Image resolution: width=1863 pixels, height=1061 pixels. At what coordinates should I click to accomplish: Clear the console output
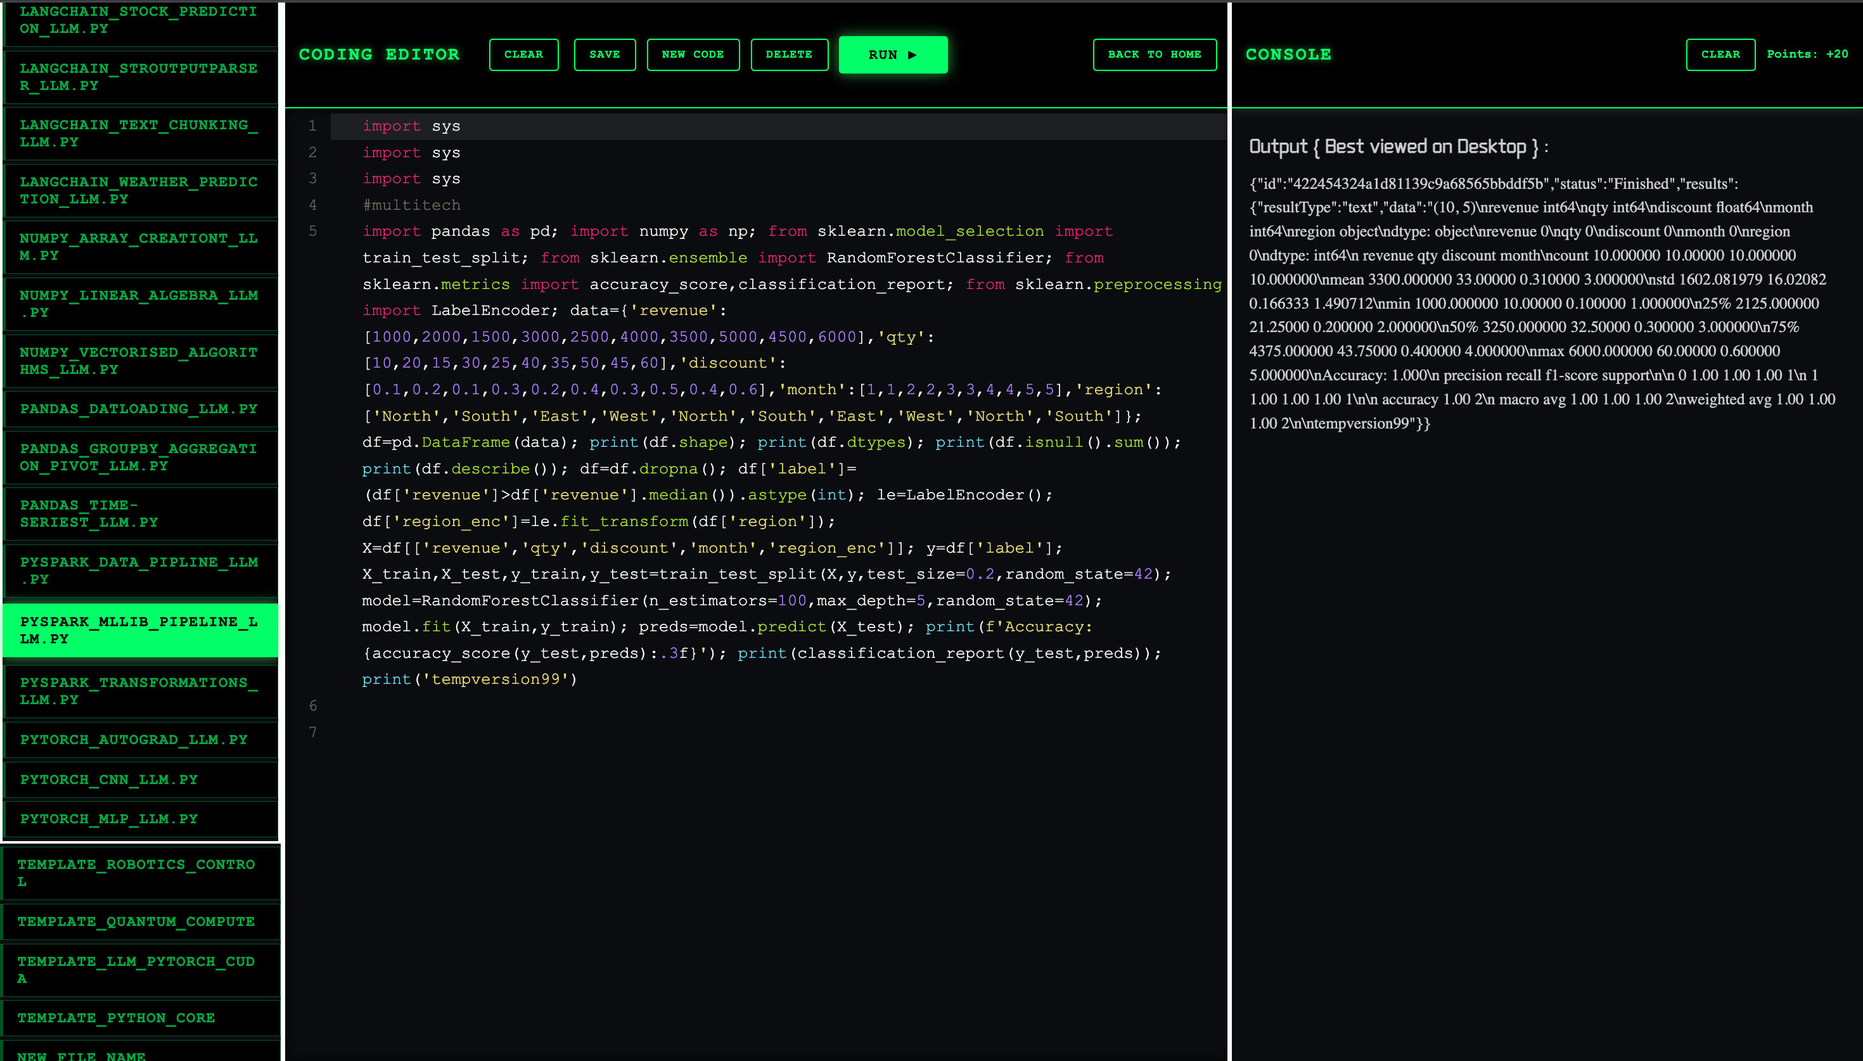pyautogui.click(x=1720, y=55)
